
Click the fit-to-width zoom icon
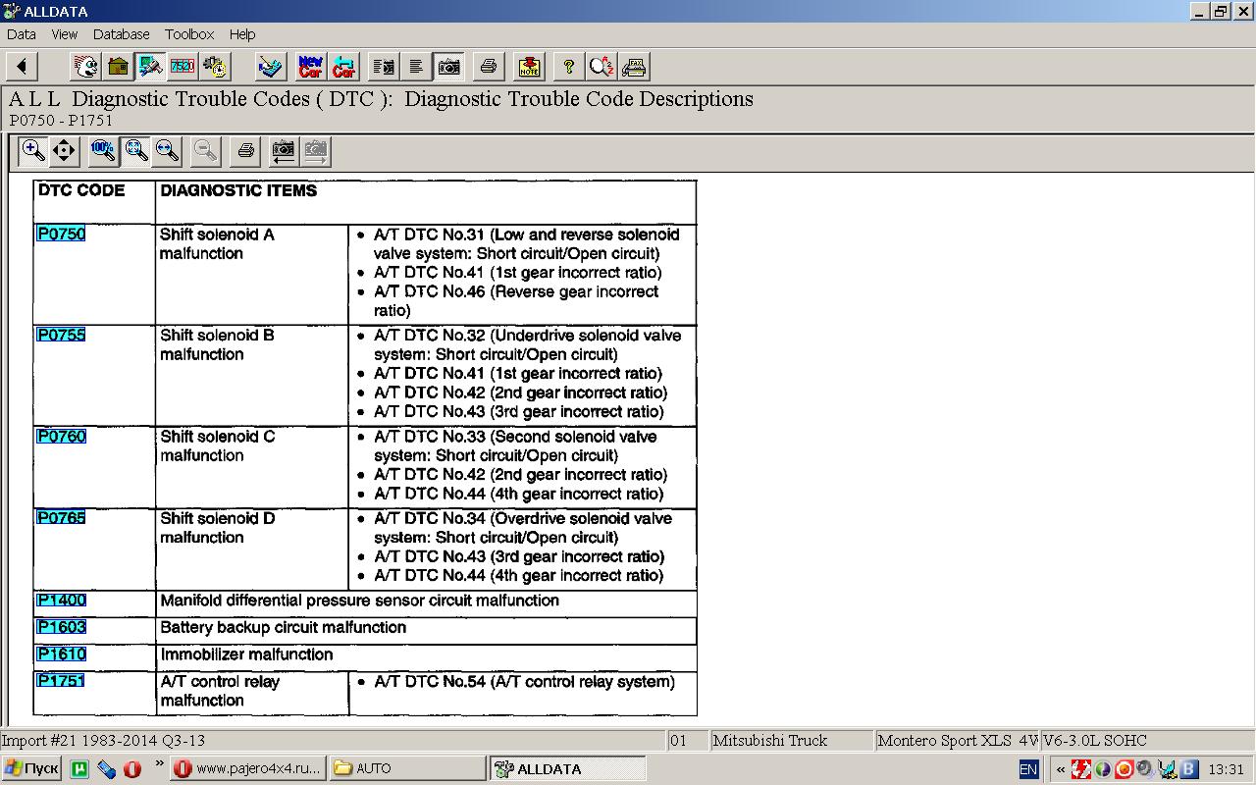coord(168,150)
